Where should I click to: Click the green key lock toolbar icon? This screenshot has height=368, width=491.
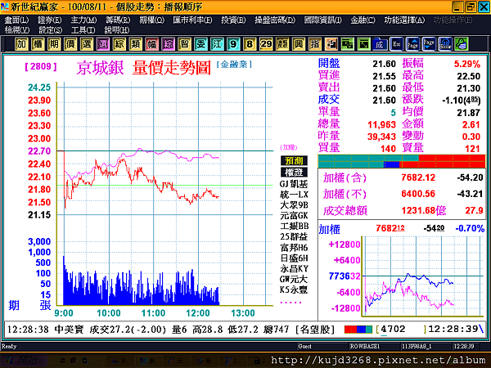click(462, 44)
